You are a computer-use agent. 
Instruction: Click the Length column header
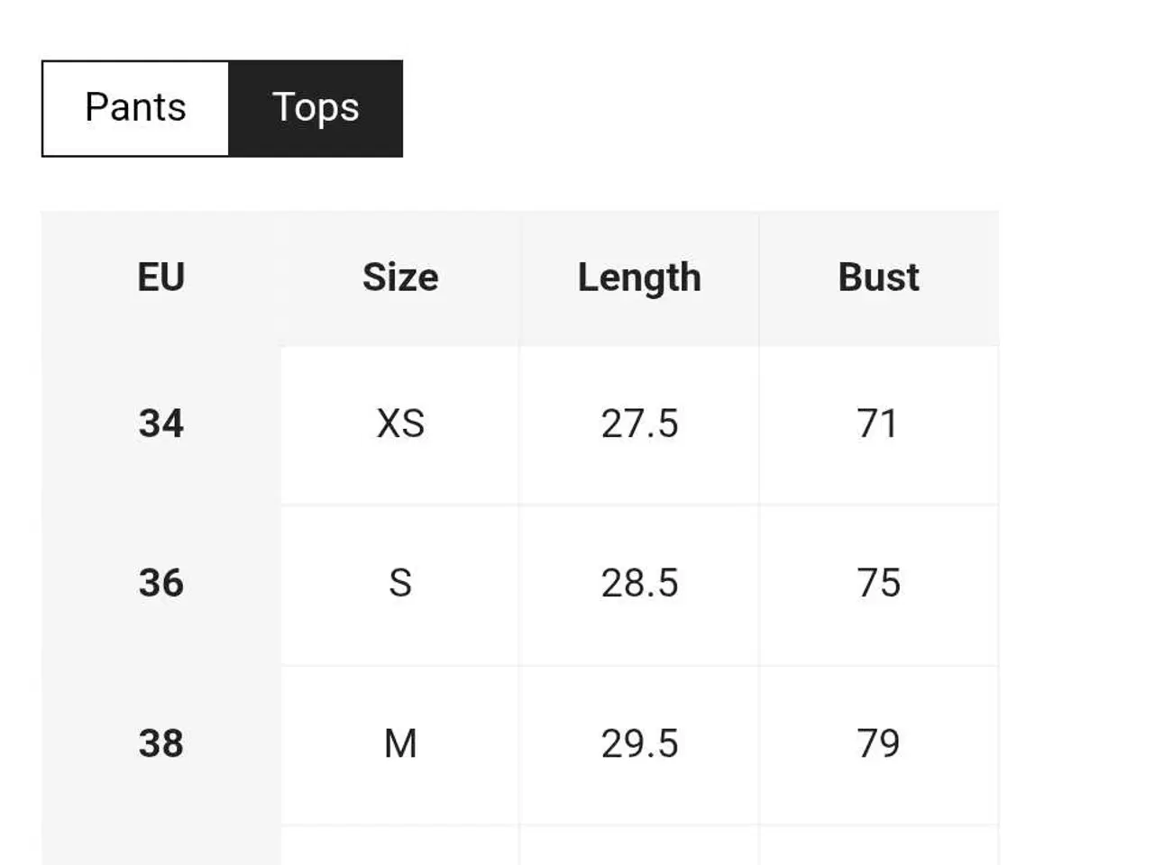[639, 278]
